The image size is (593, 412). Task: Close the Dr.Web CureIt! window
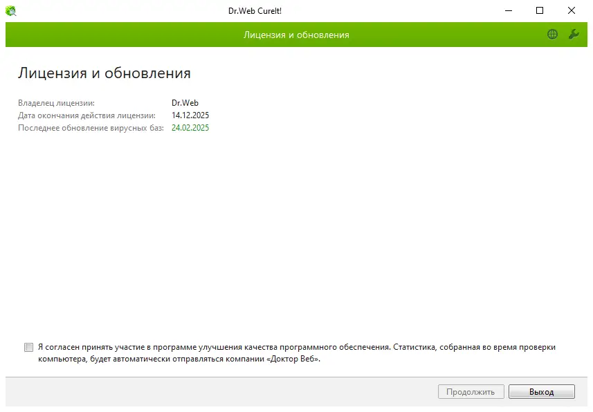(x=572, y=10)
